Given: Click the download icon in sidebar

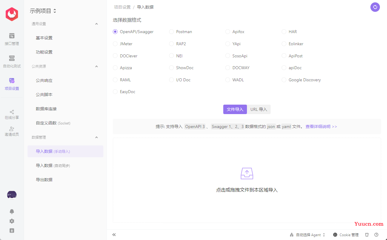Looking at the screenshot, I should pos(12,231).
